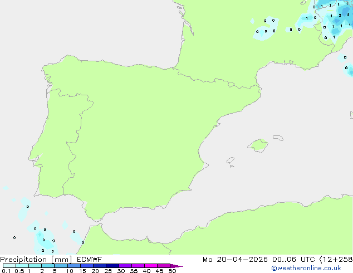Click the '30' legend scale label

(x=121, y=271)
